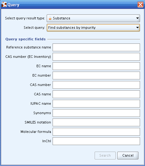Select the InChI text field
This screenshot has width=145, height=166.
click(x=96, y=141)
